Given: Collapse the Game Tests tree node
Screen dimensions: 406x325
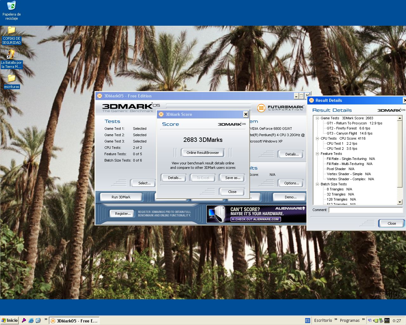Looking at the screenshot, I should point(317,118).
